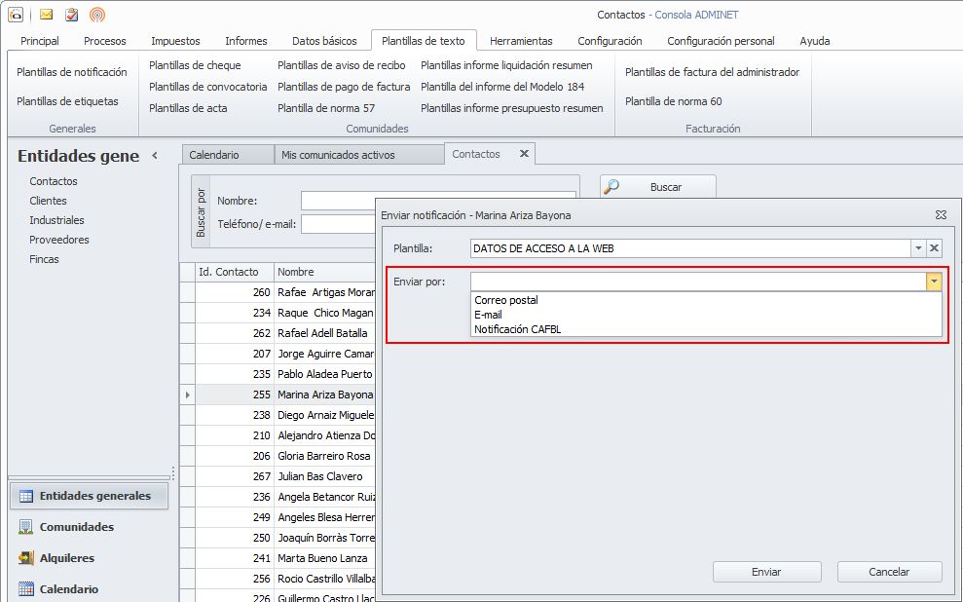
Task: Open Plantillas de pago de factura
Action: click(x=344, y=87)
